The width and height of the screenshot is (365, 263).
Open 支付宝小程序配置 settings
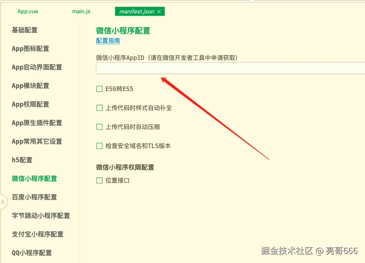38,234
